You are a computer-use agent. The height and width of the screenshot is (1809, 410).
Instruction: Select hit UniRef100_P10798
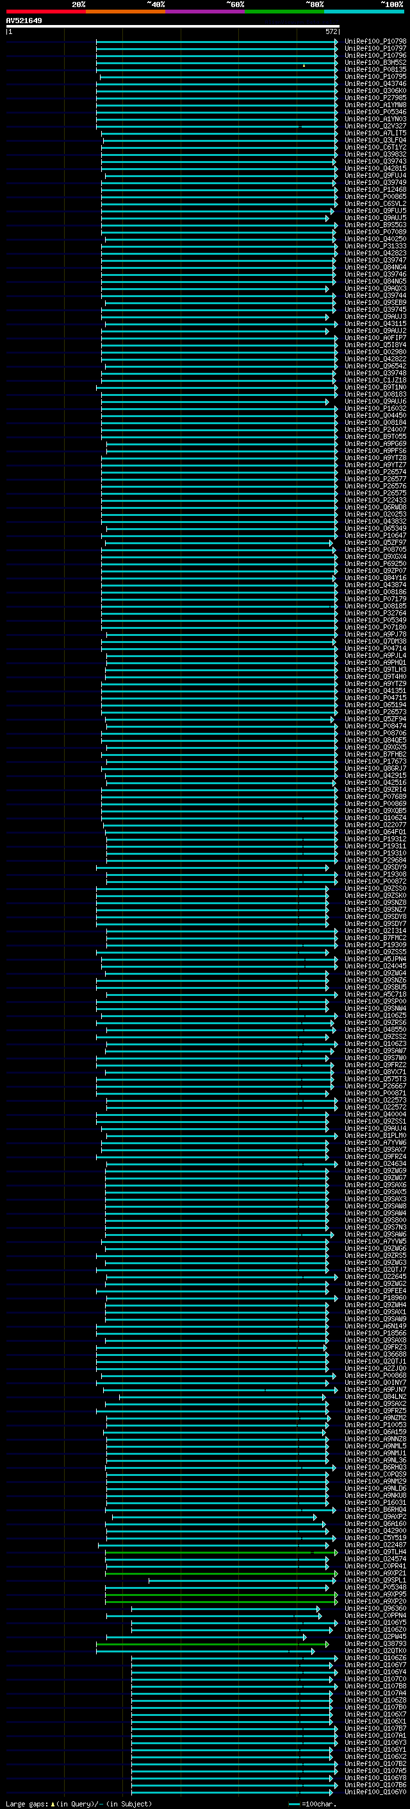click(x=375, y=42)
